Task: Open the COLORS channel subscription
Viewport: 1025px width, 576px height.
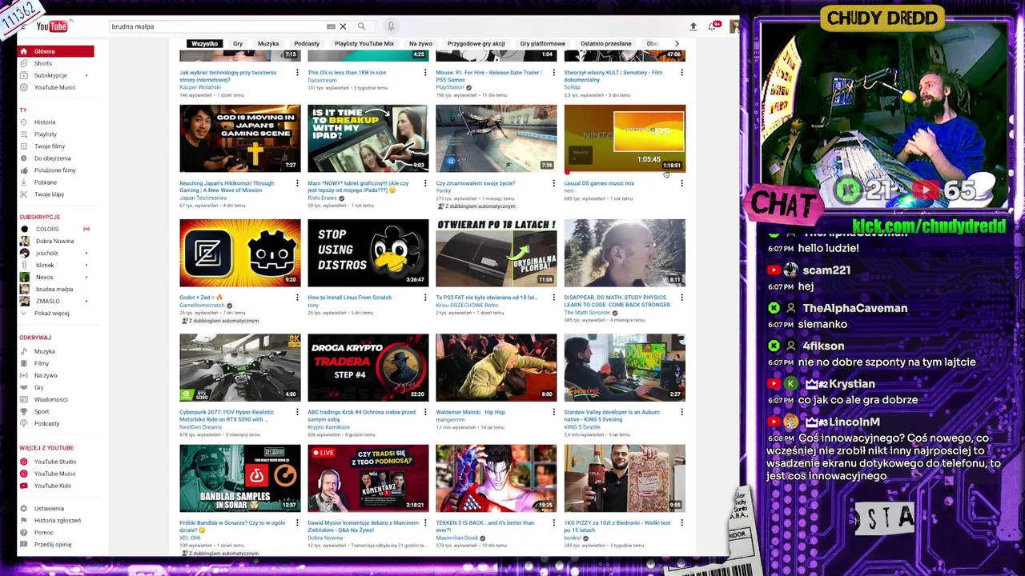Action: 55,229
